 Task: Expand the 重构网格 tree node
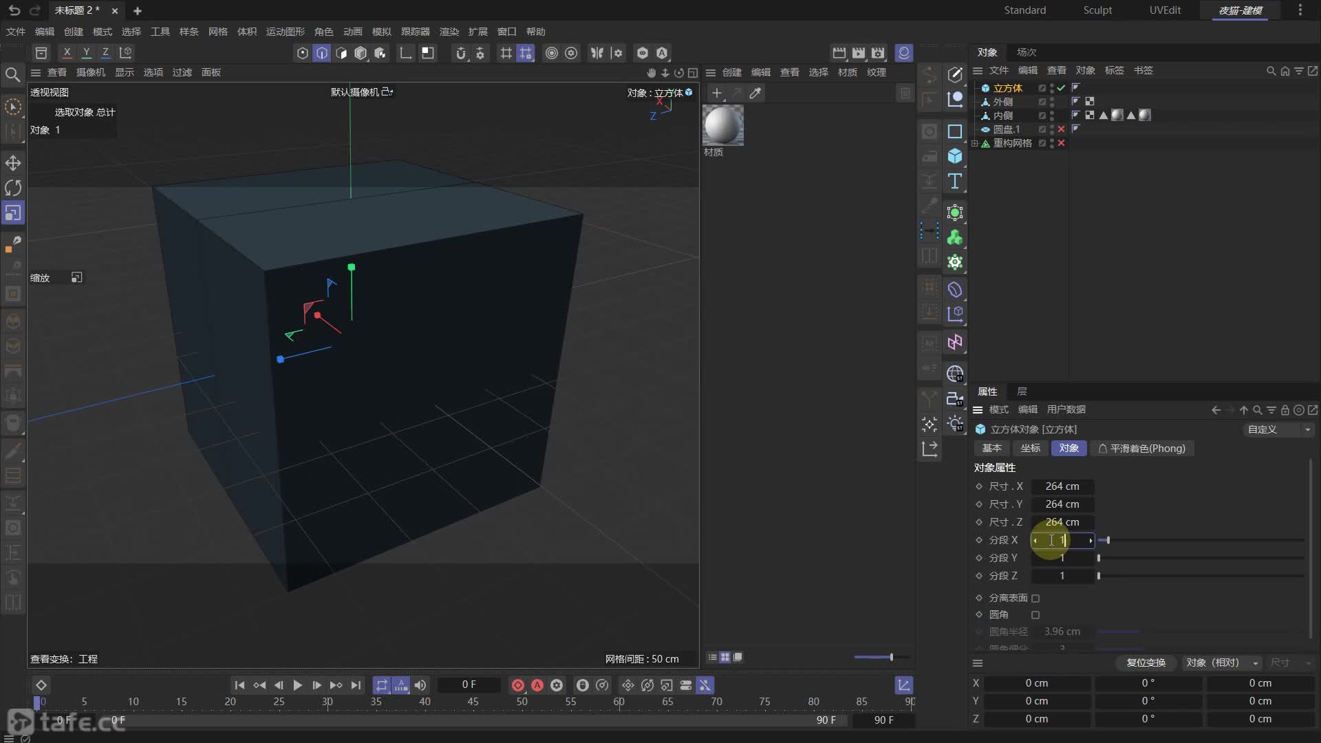coord(975,143)
